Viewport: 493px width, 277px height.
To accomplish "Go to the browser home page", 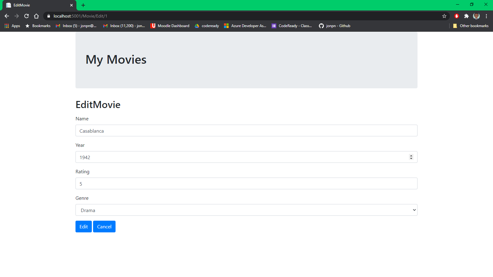I will [36, 16].
